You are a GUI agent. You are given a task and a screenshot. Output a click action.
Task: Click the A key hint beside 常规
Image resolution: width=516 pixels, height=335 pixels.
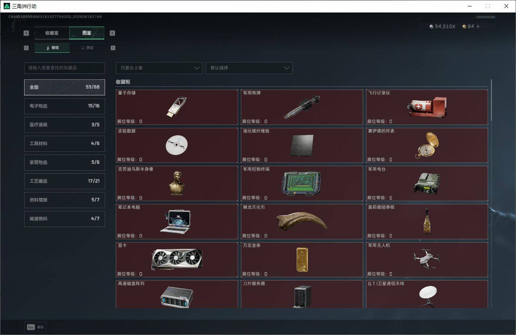[26, 48]
